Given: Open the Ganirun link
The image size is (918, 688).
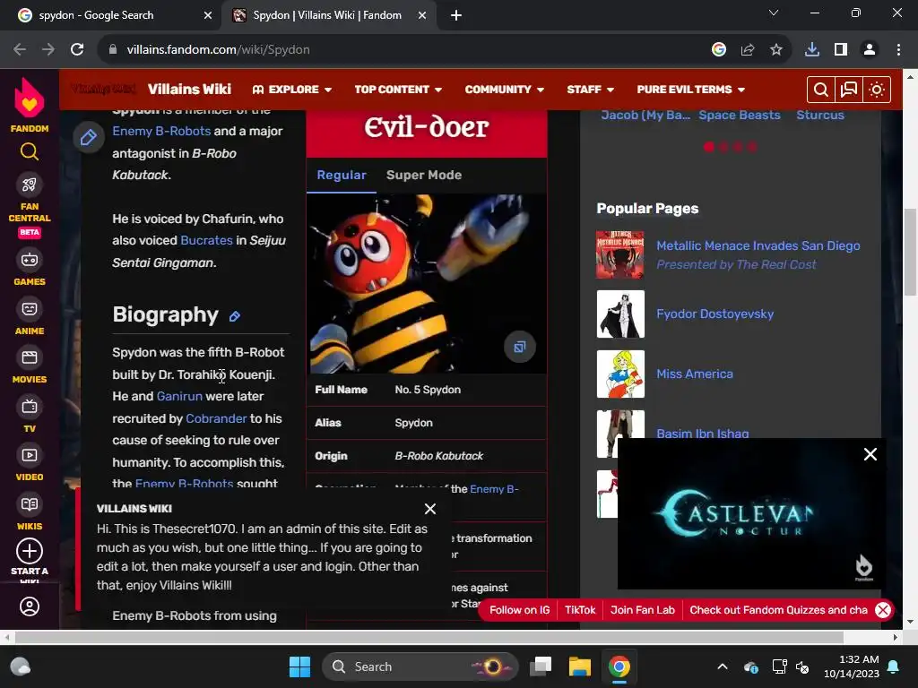Looking at the screenshot, I should [179, 396].
